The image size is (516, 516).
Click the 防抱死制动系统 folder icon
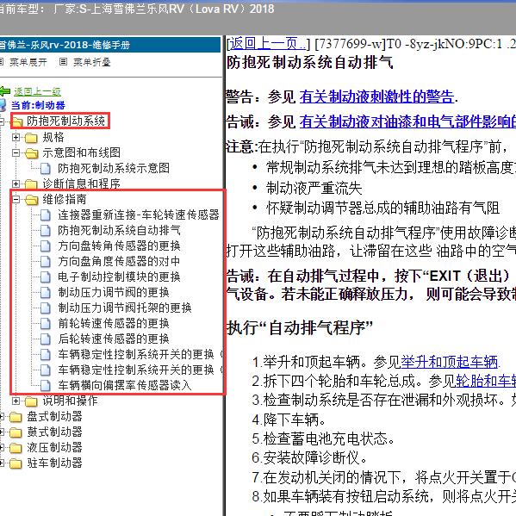pos(17,122)
